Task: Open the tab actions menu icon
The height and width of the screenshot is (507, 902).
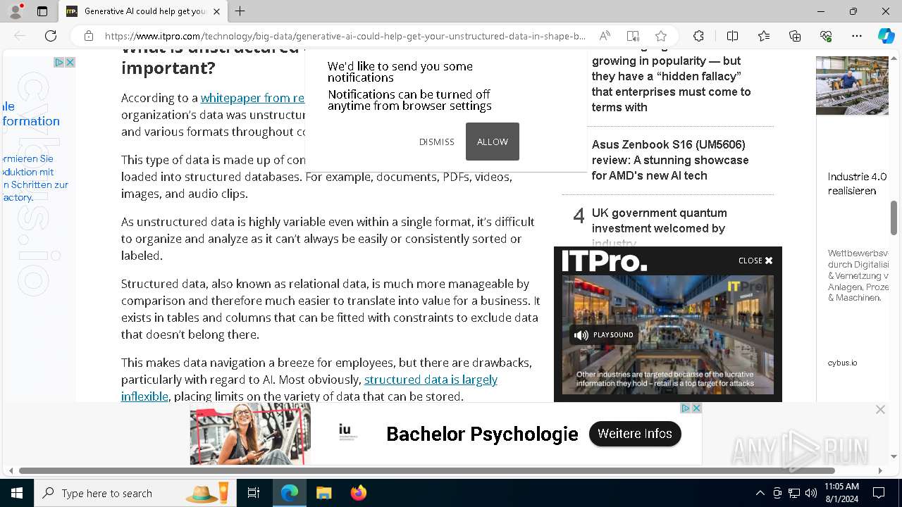Action: pos(42,11)
